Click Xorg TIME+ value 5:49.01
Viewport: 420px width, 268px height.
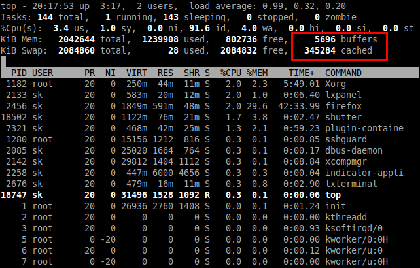[x=302, y=84]
